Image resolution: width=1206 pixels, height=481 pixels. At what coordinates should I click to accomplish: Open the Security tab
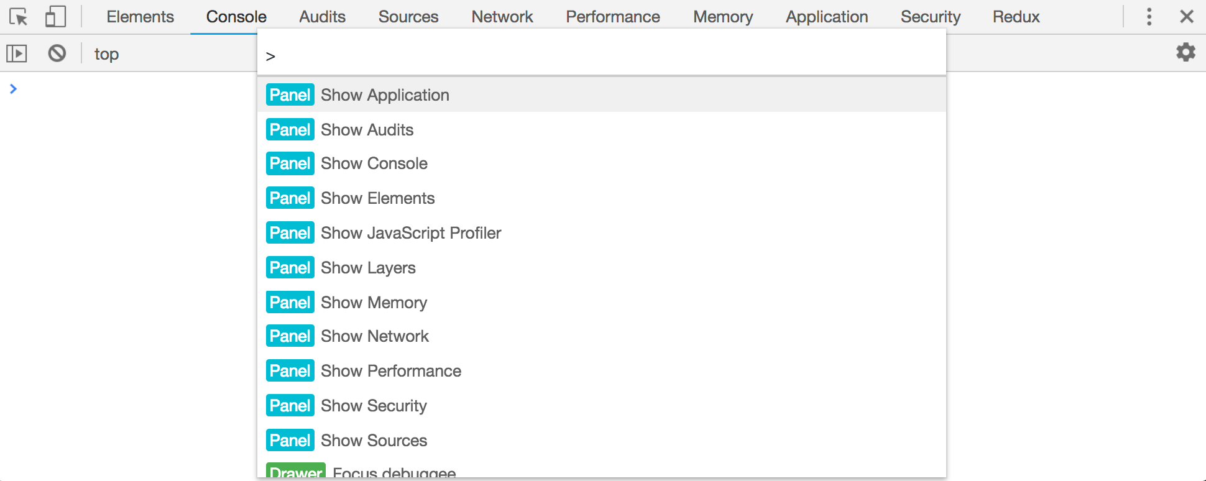pos(931,17)
